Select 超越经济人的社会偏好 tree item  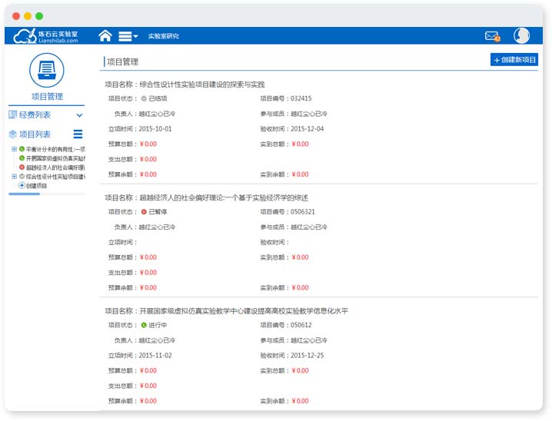(x=55, y=167)
